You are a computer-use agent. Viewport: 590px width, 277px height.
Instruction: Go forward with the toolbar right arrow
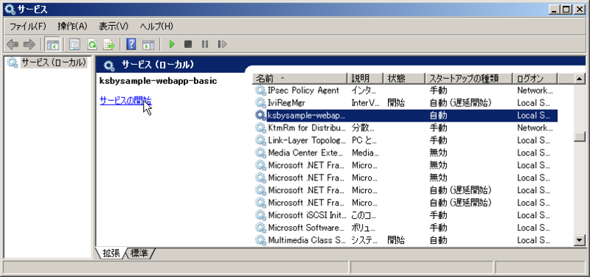point(29,45)
